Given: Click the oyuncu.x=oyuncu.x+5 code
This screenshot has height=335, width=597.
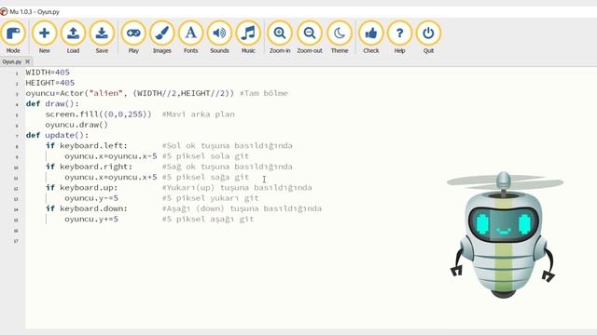Looking at the screenshot, I should pyautogui.click(x=110, y=177).
